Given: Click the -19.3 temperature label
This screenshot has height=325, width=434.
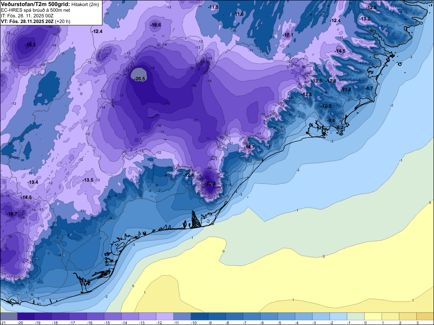Looking at the screenshot, I should (30, 45).
